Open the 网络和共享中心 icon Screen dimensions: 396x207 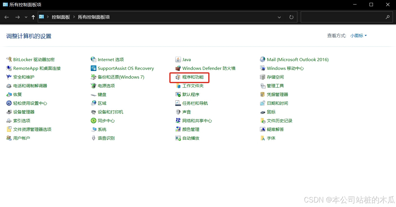click(x=178, y=121)
